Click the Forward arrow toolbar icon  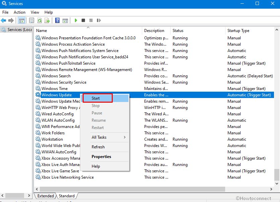pos(11,20)
